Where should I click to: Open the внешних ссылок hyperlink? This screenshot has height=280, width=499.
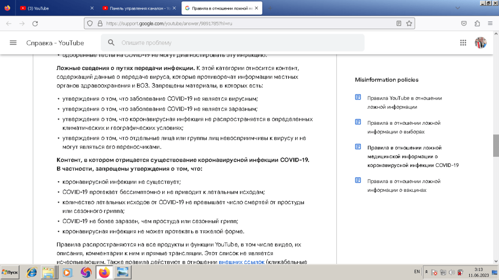(x=241, y=262)
